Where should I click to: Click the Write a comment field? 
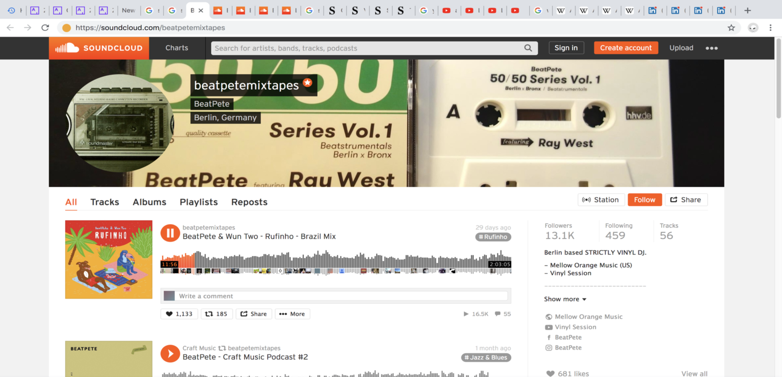click(343, 296)
